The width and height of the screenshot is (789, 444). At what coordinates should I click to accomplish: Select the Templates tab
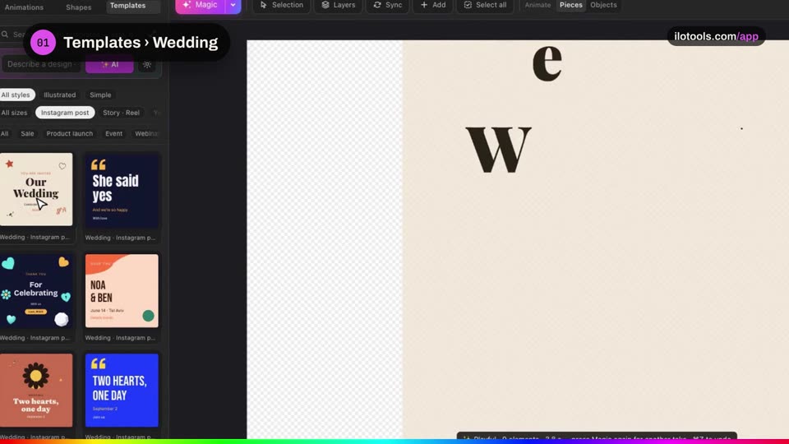coord(128,6)
